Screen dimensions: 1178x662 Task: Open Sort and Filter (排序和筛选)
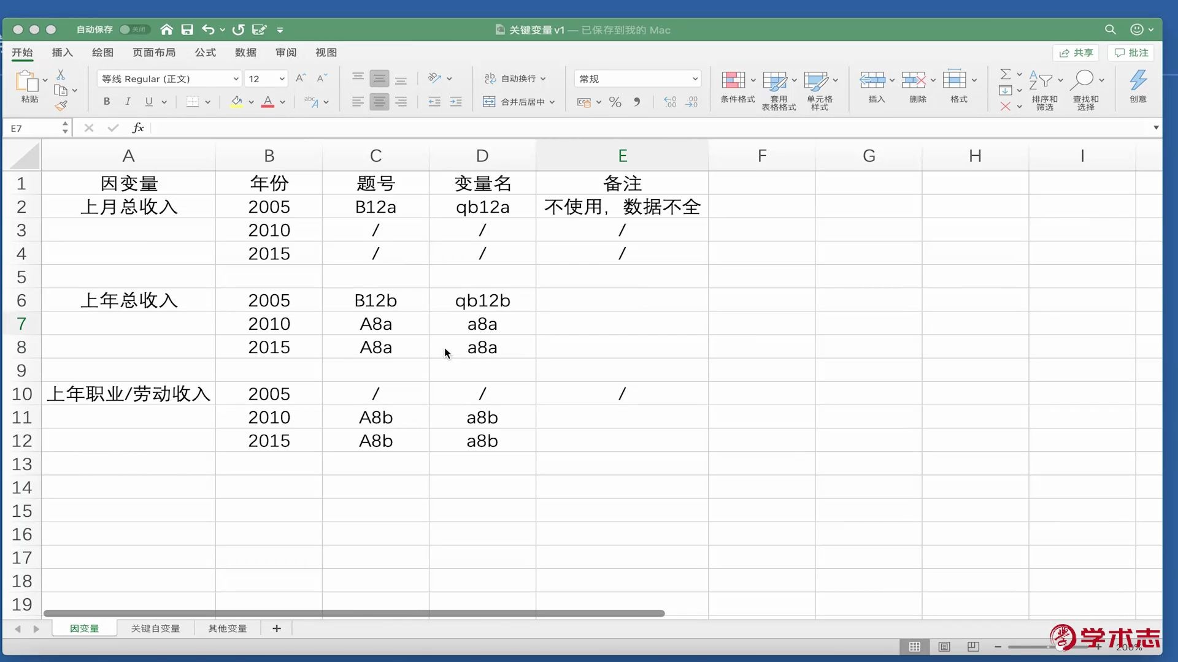pyautogui.click(x=1044, y=89)
